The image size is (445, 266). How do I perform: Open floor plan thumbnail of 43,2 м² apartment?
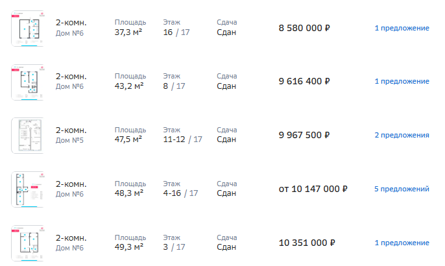tap(27, 82)
